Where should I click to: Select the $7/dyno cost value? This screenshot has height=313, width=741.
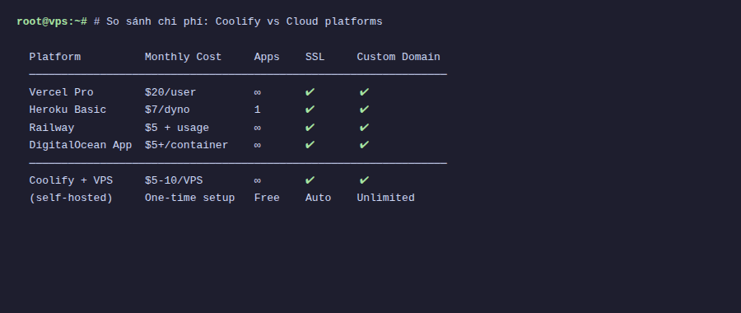pos(167,110)
